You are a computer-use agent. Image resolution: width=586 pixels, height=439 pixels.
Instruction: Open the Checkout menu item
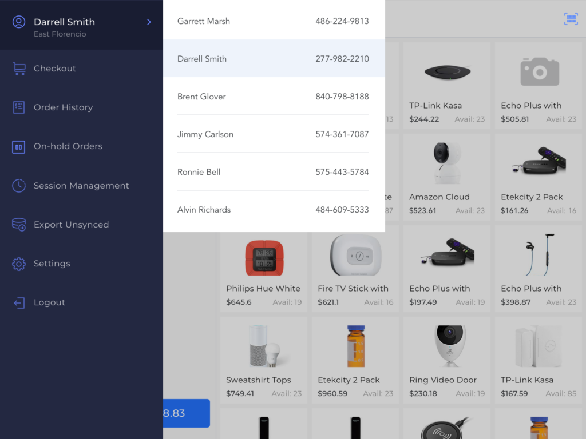tap(54, 69)
